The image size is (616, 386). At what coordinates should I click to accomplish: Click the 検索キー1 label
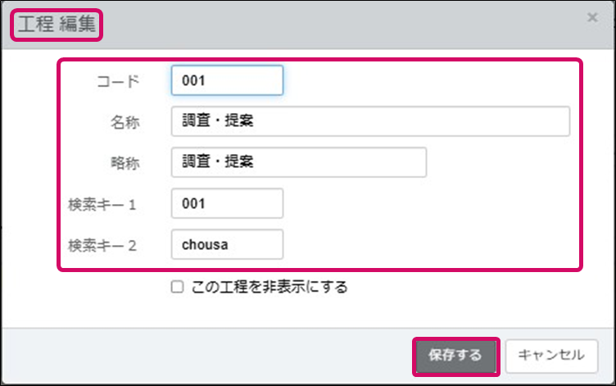pyautogui.click(x=103, y=204)
